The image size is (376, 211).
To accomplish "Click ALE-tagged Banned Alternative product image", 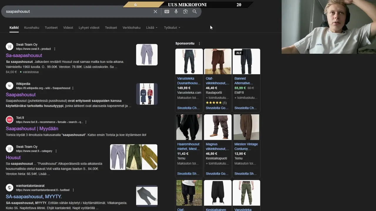I will coord(246,62).
